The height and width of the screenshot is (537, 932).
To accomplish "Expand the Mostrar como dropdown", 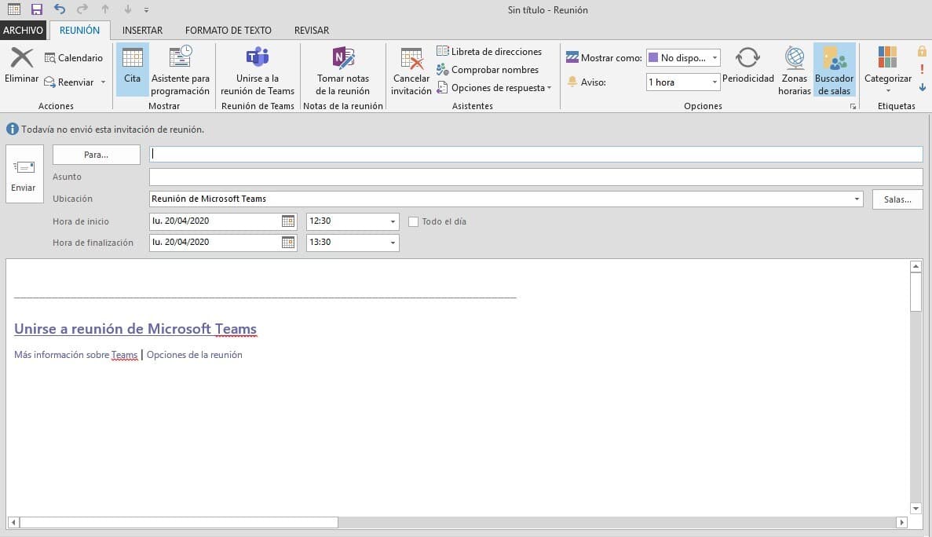I will pyautogui.click(x=715, y=58).
